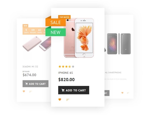
Task: Open the IPHONE 6S product title
Action: 66,73
